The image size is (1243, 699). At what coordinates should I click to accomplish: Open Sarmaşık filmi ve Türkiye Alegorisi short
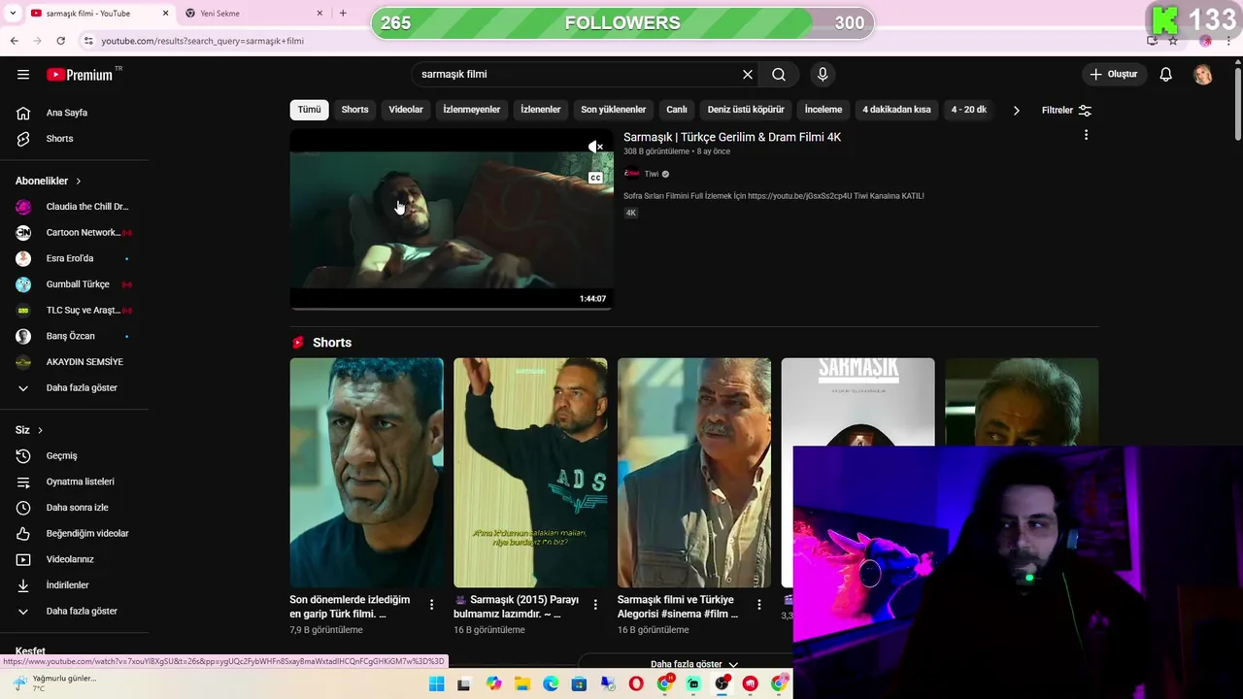point(694,473)
